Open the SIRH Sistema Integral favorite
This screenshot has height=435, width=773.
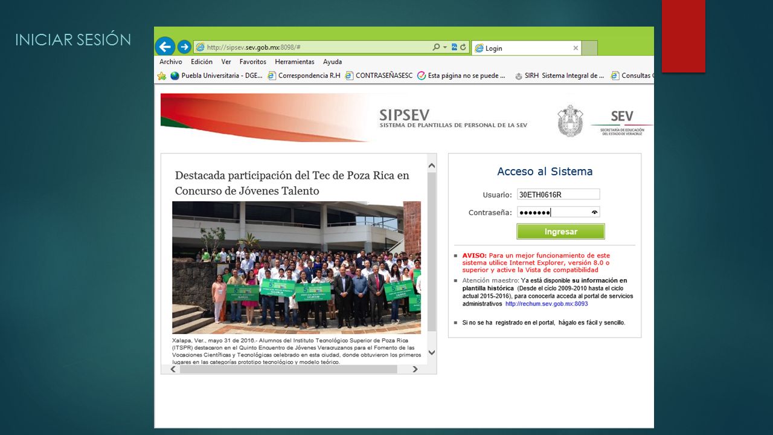point(559,76)
